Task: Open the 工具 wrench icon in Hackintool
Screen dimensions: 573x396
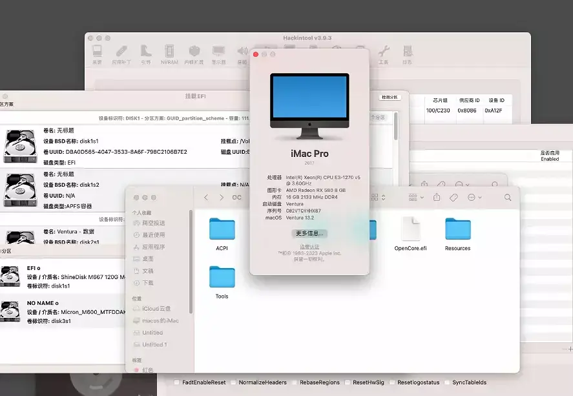Action: pyautogui.click(x=383, y=55)
